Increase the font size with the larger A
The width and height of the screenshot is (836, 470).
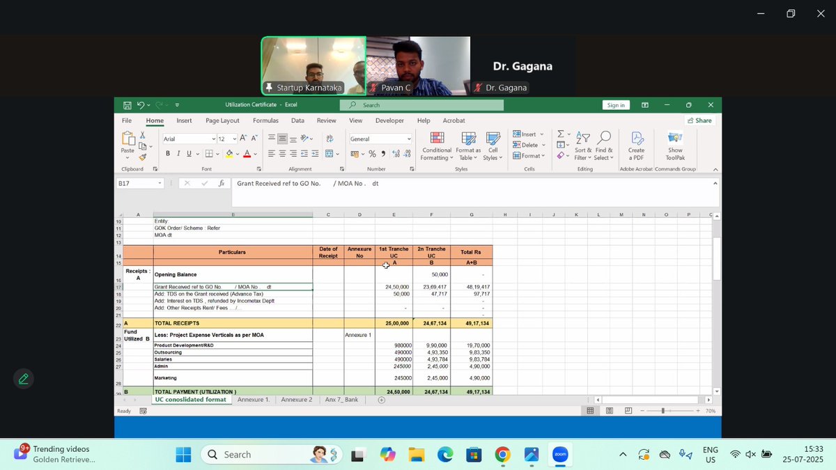click(x=244, y=139)
